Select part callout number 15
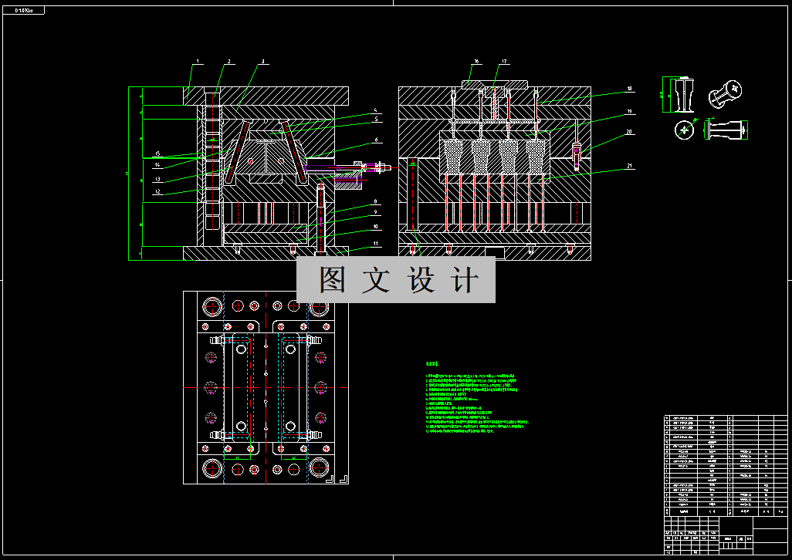 157,153
